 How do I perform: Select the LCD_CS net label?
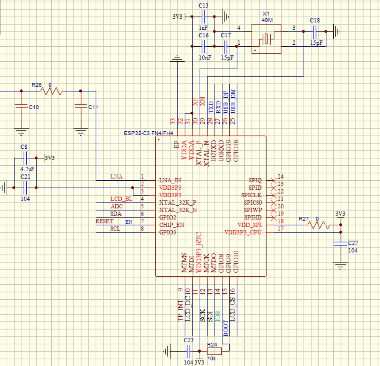(233, 309)
